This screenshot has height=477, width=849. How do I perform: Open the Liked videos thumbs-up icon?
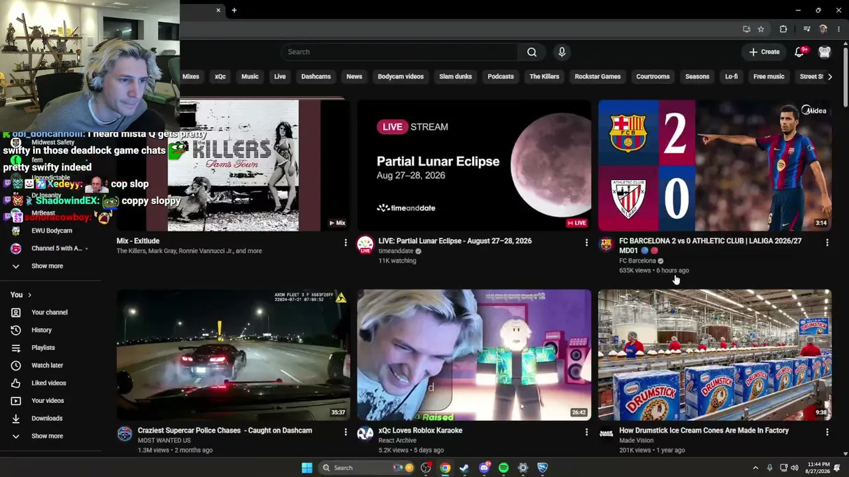16,383
